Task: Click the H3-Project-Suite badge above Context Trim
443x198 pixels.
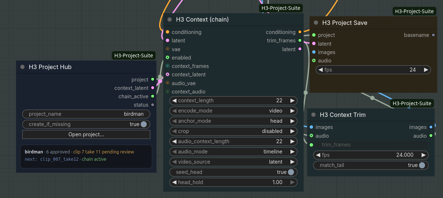Action: [x=412, y=103]
